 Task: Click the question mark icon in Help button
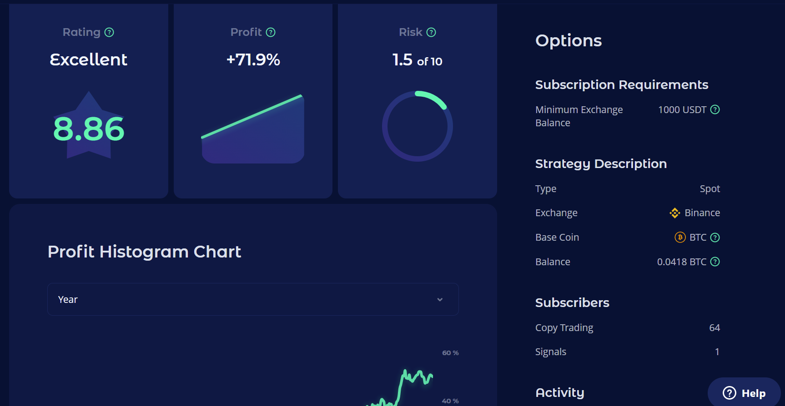pyautogui.click(x=730, y=393)
